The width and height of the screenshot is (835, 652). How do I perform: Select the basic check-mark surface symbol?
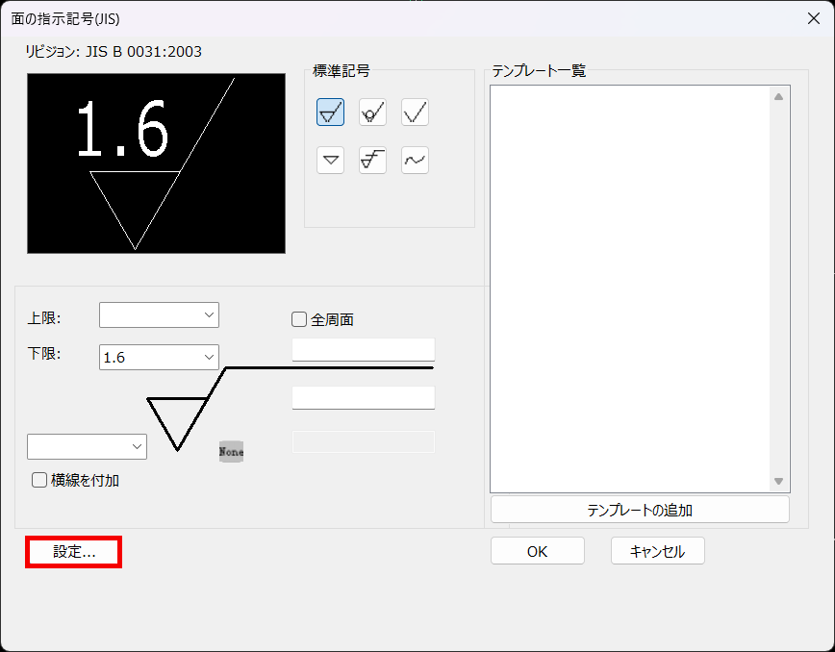(415, 113)
